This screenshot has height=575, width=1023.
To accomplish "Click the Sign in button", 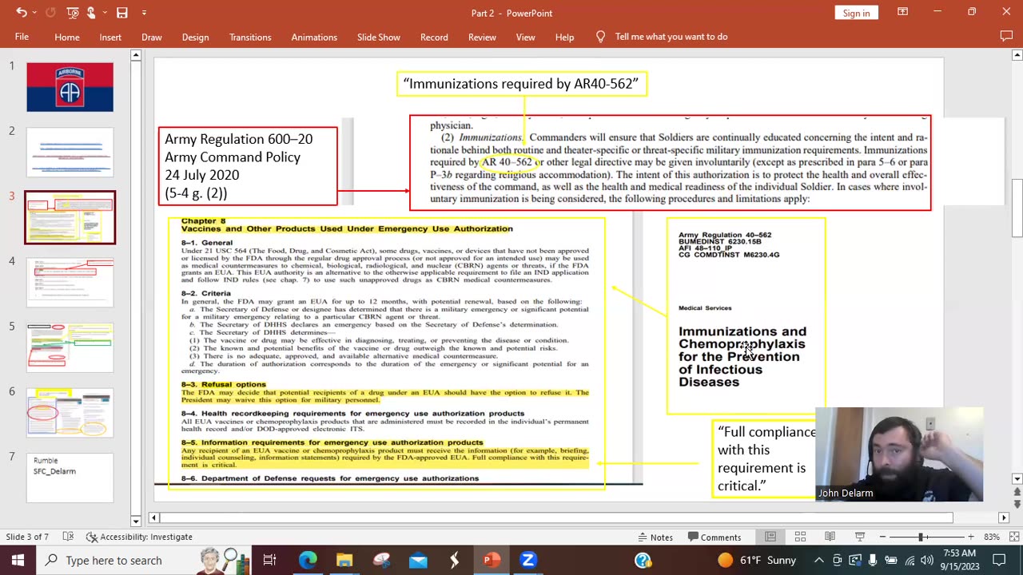I will tap(856, 13).
